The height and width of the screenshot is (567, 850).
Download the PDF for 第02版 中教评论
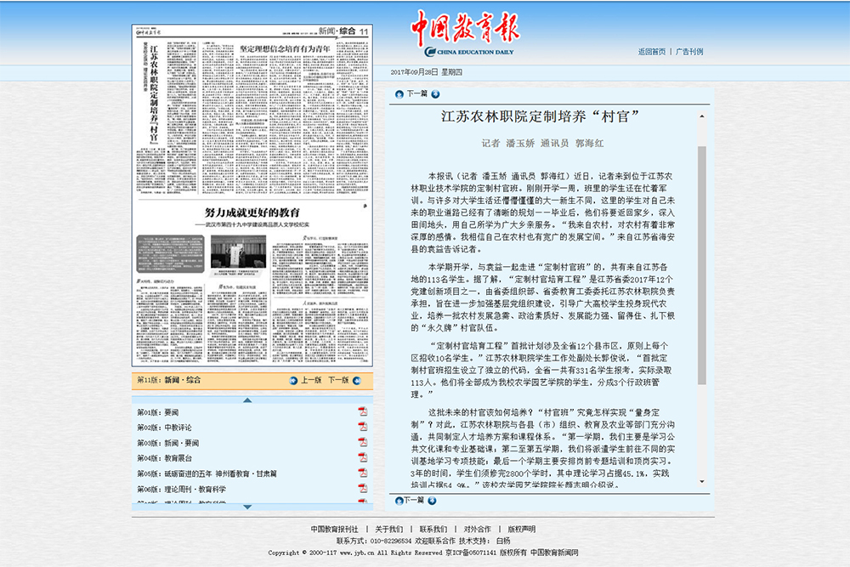pyautogui.click(x=362, y=428)
